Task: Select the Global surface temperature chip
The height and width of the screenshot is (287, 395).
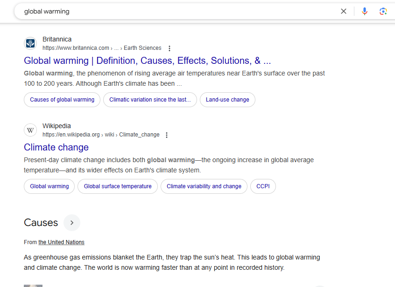Action: point(118,186)
